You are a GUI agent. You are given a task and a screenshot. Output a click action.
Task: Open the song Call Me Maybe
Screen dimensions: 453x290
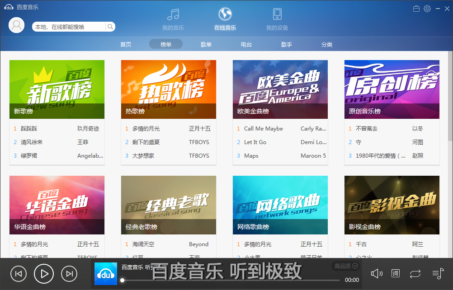pyautogui.click(x=263, y=129)
